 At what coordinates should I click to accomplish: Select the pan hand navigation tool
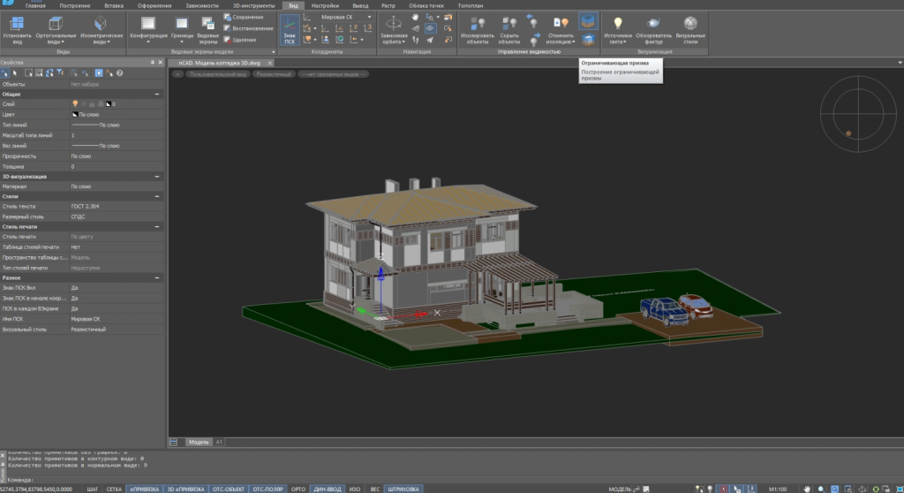[415, 15]
